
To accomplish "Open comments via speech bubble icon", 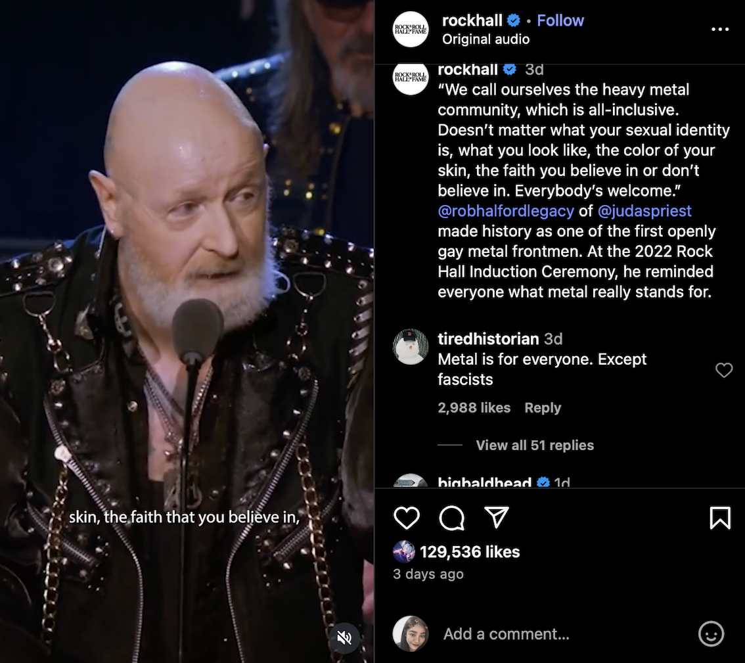I will [x=451, y=518].
